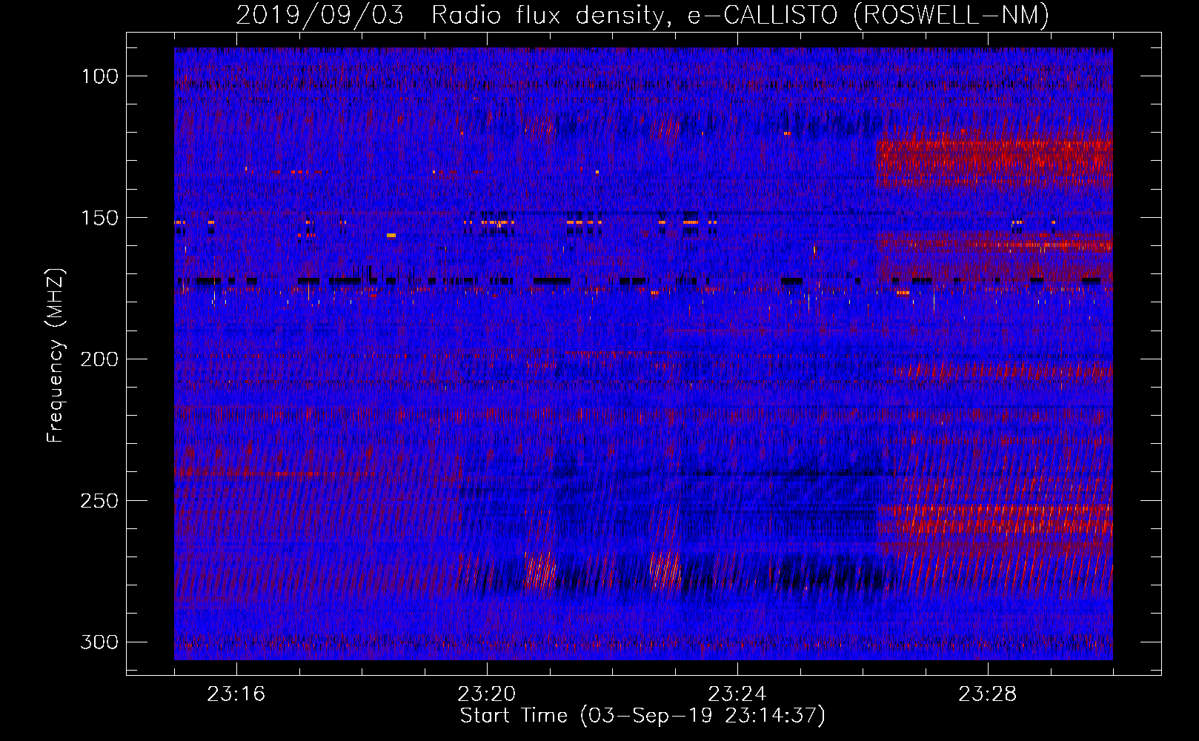The height and width of the screenshot is (741, 1199).
Task: Select the 'Frequency (MHZ)' axis label
Action: 56,355
